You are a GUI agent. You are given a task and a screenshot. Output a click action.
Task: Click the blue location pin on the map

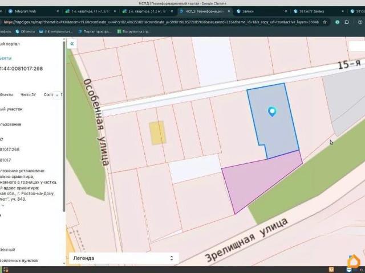(x=272, y=111)
